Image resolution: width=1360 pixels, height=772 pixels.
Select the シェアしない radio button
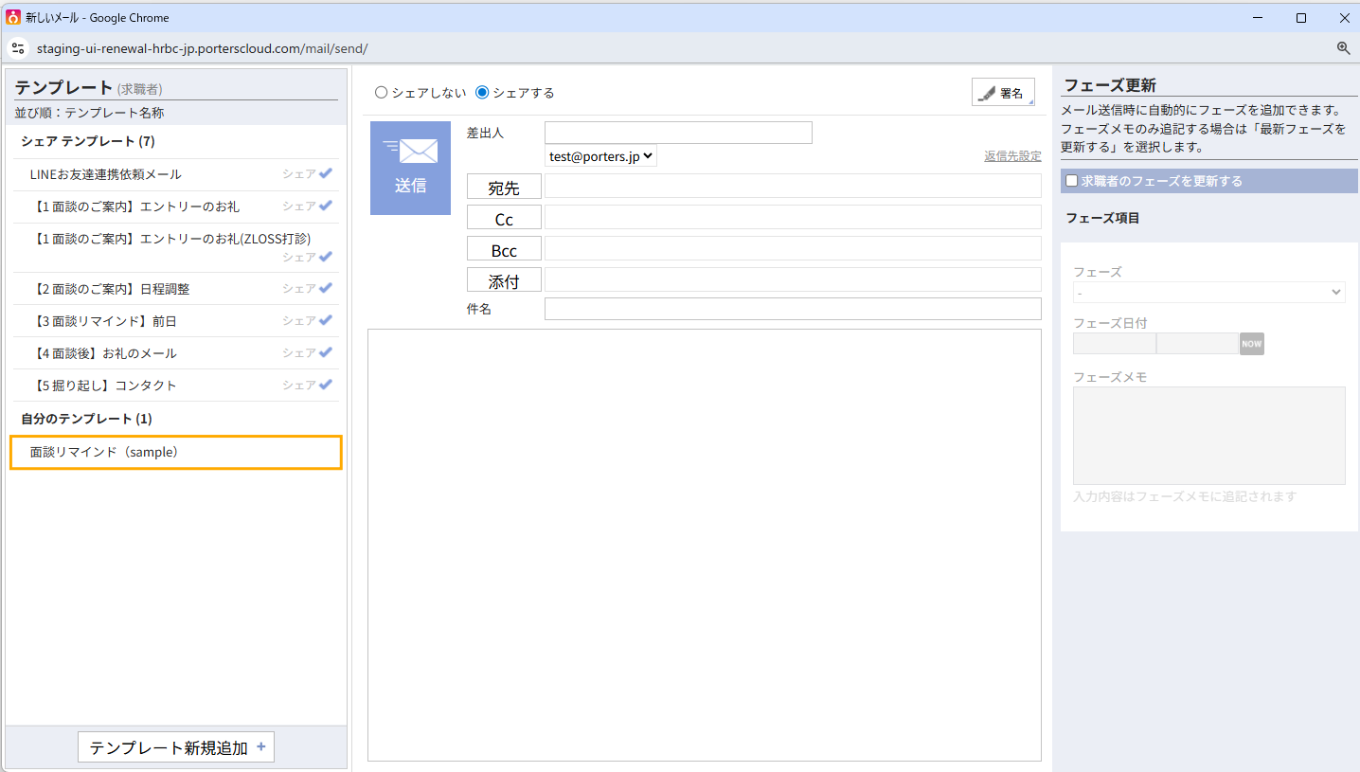click(382, 93)
